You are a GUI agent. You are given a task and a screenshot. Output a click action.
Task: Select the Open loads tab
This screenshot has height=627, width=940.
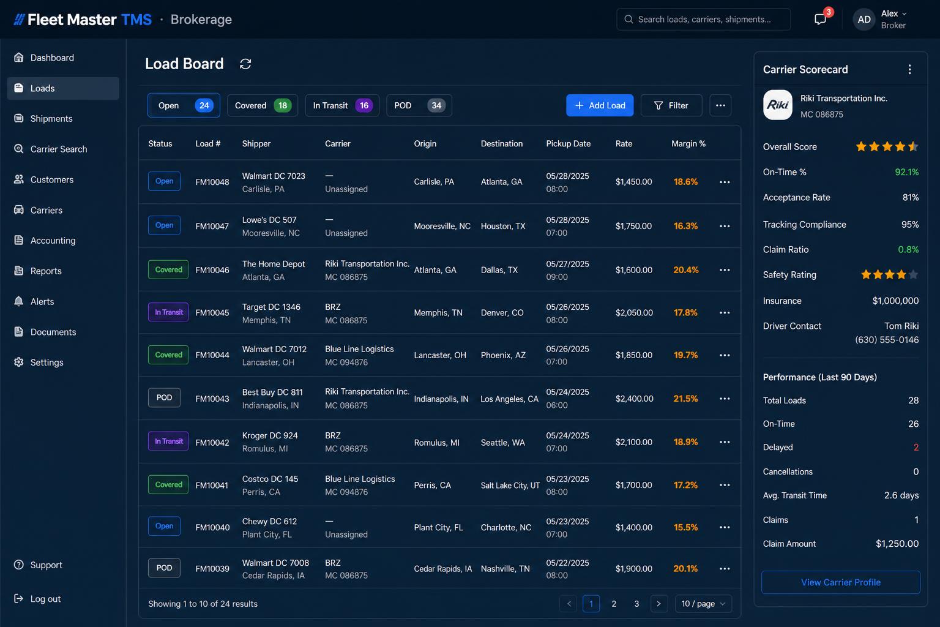click(184, 105)
